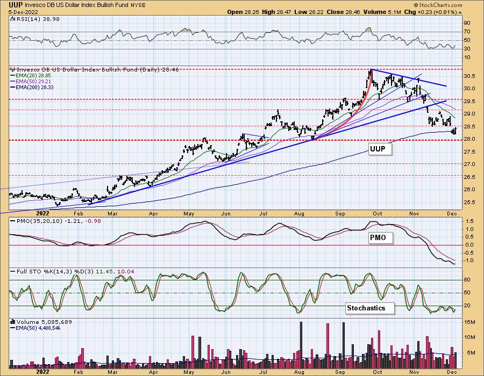Click the Open 28.25 header value
Image resolution: width=484 pixels, height=376 pixels.
244,12
